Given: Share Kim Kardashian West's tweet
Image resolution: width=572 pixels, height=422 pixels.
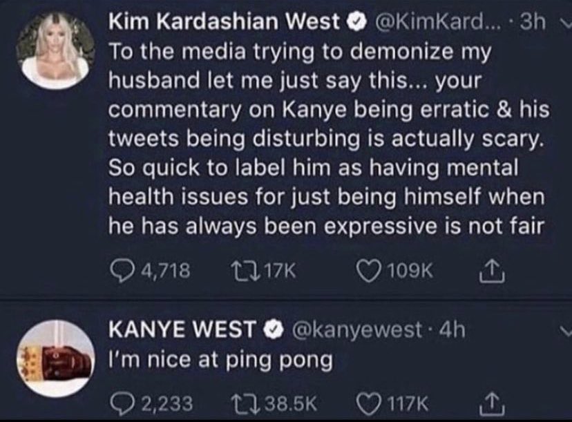Looking at the screenshot, I should point(492,272).
